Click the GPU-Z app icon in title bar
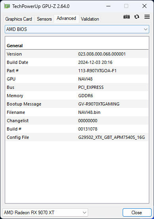 tap(7, 6)
